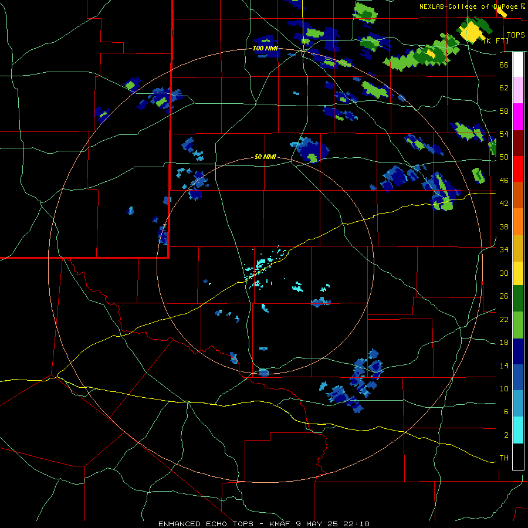Click the '2' legend value

[x=506, y=435]
